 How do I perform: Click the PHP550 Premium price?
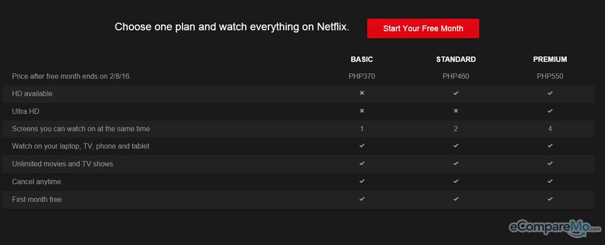tap(550, 77)
